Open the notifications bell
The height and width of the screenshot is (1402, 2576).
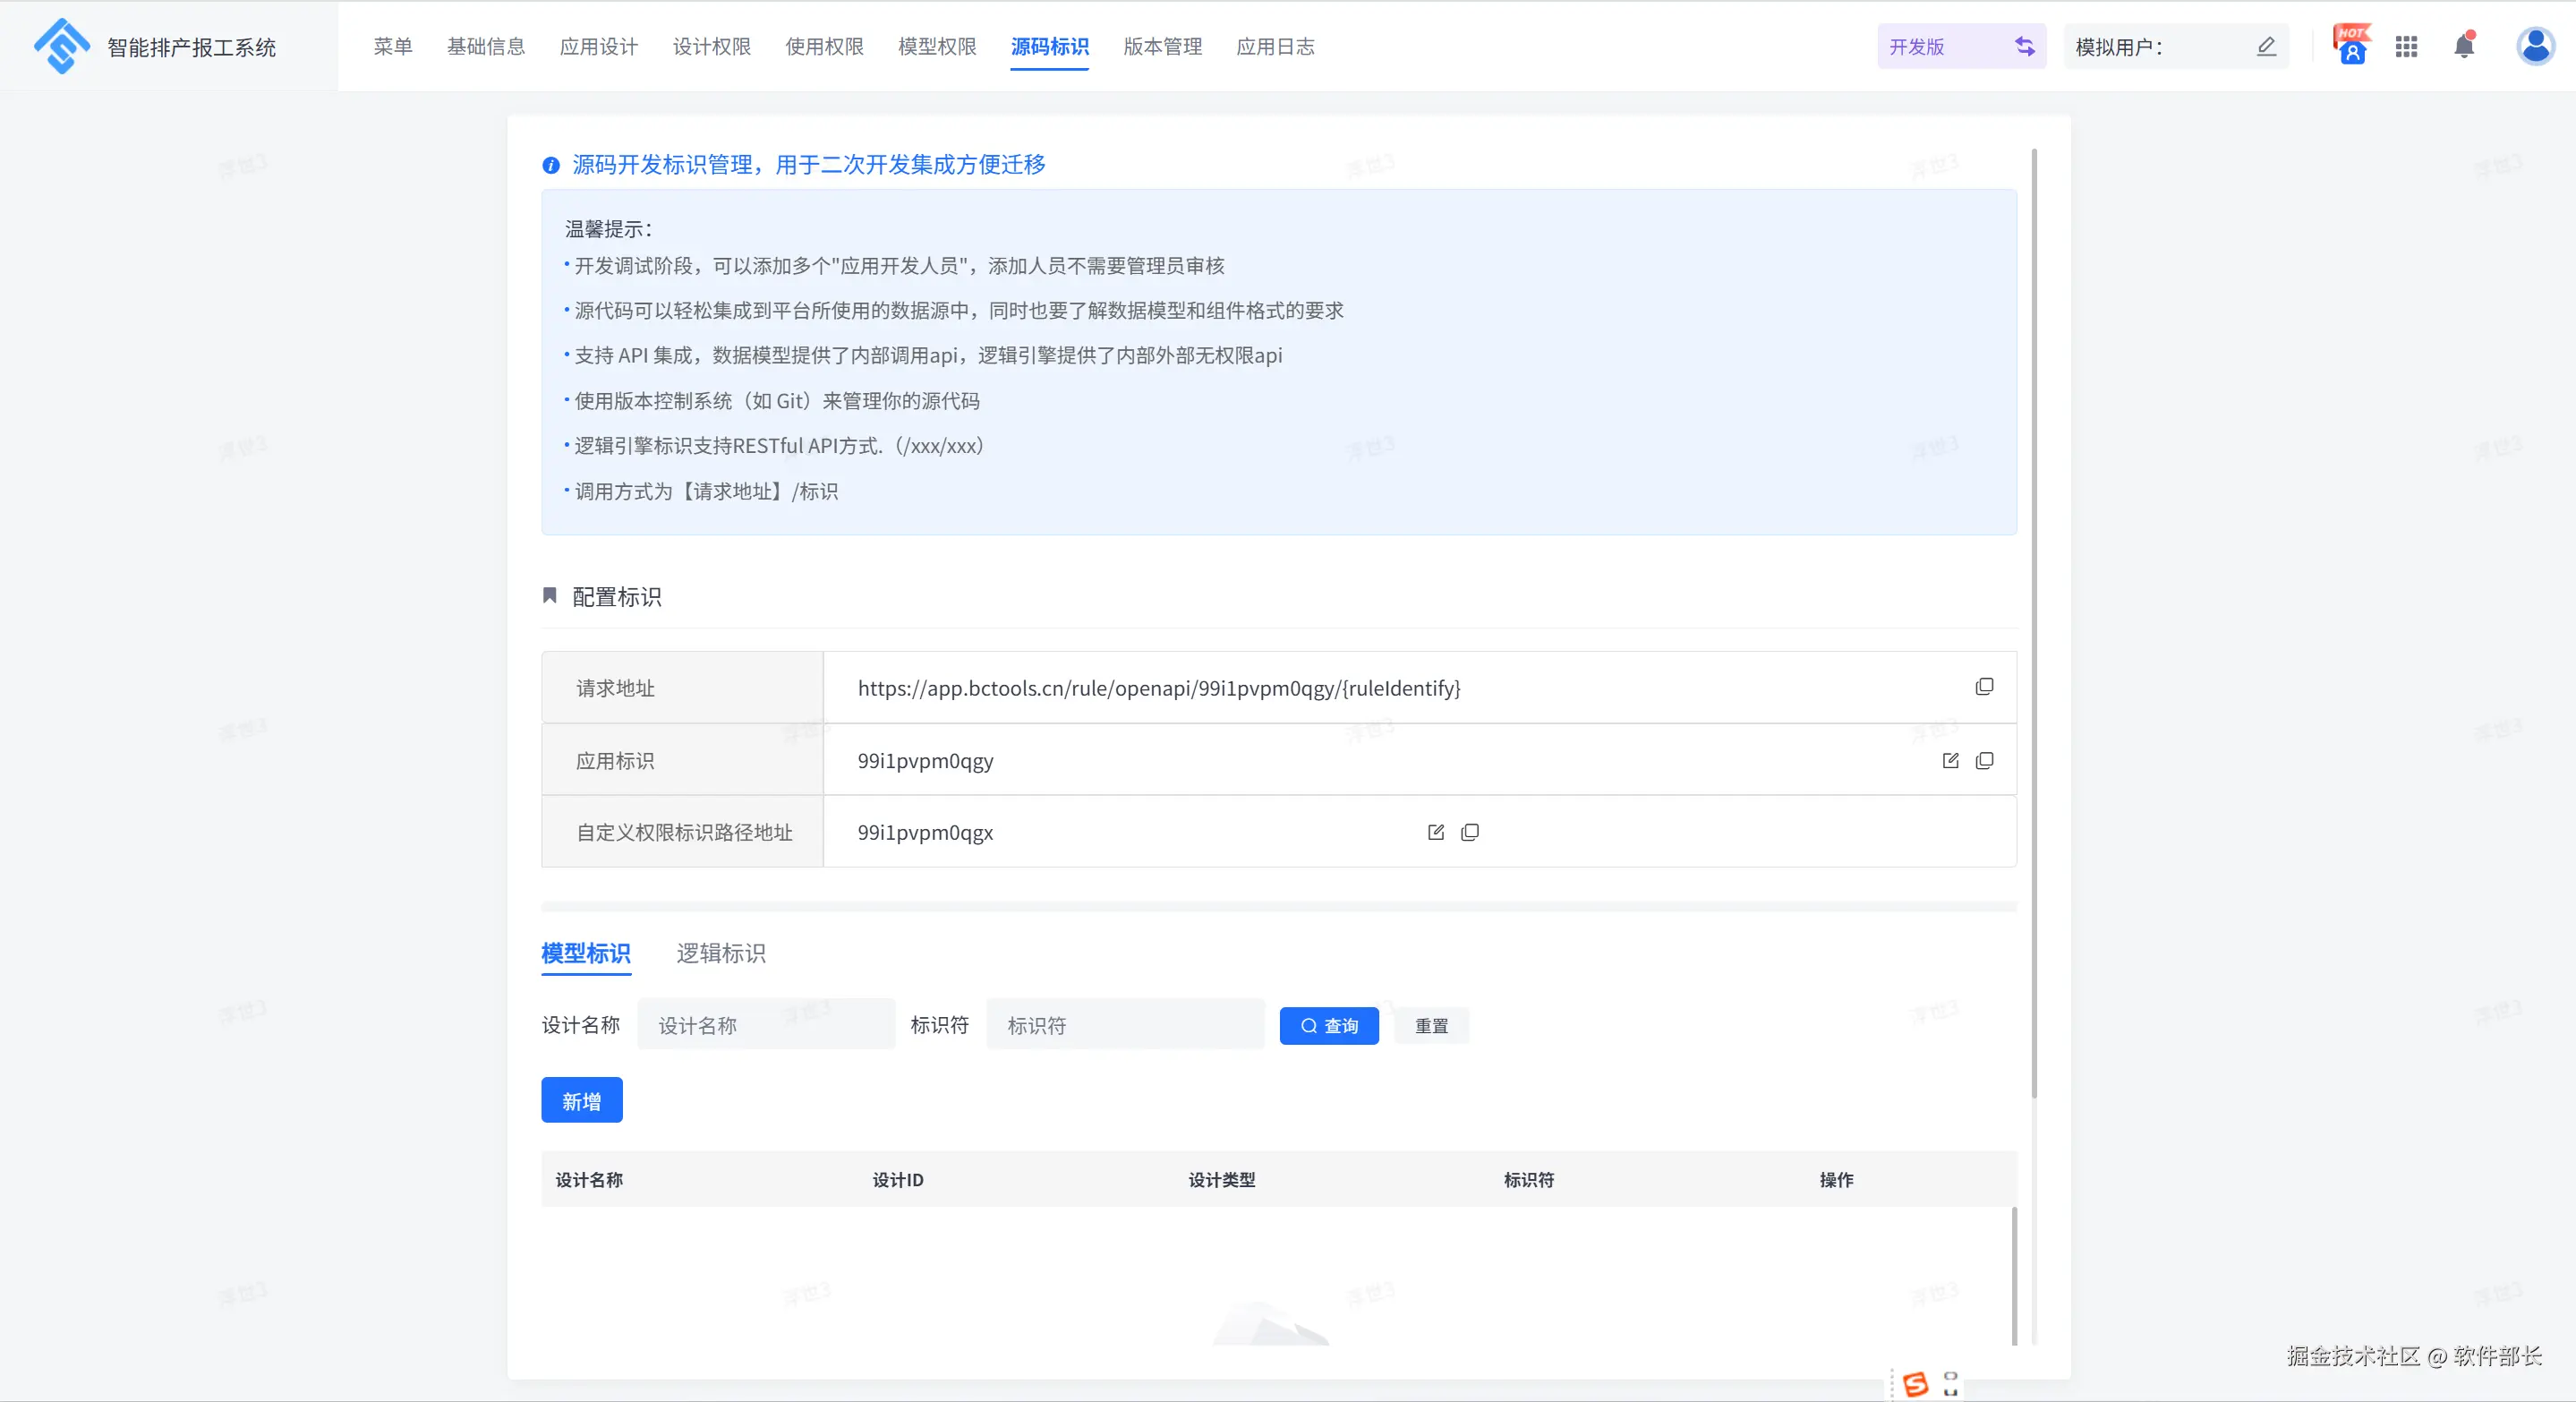(x=2464, y=46)
